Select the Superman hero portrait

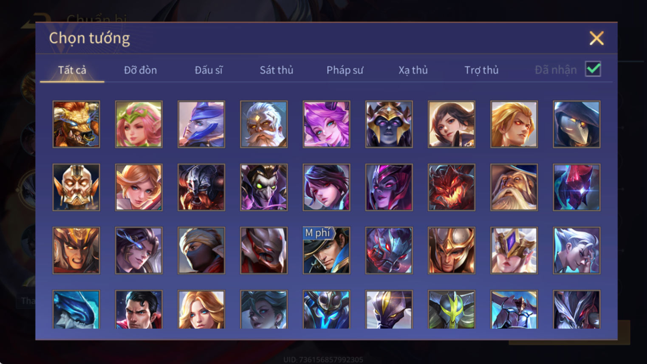point(138,309)
